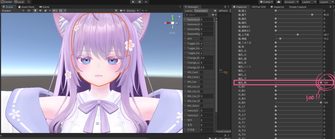
Task: Toggle scene audio with the speaker icon
Action: click(x=40, y=11)
